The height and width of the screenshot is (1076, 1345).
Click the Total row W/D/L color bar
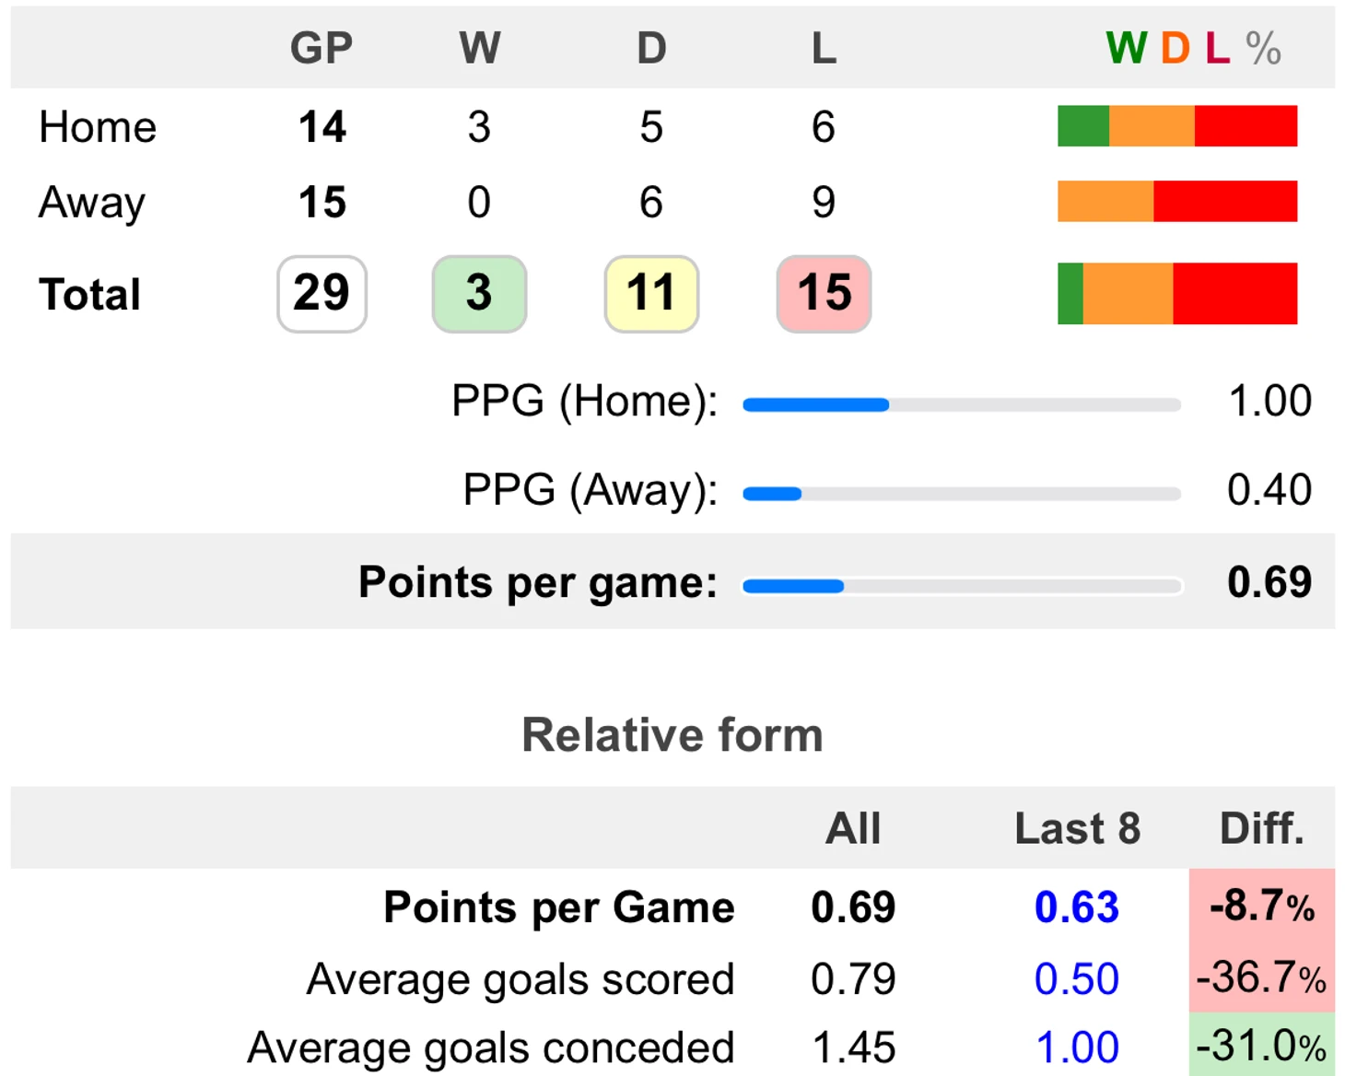tap(1176, 294)
